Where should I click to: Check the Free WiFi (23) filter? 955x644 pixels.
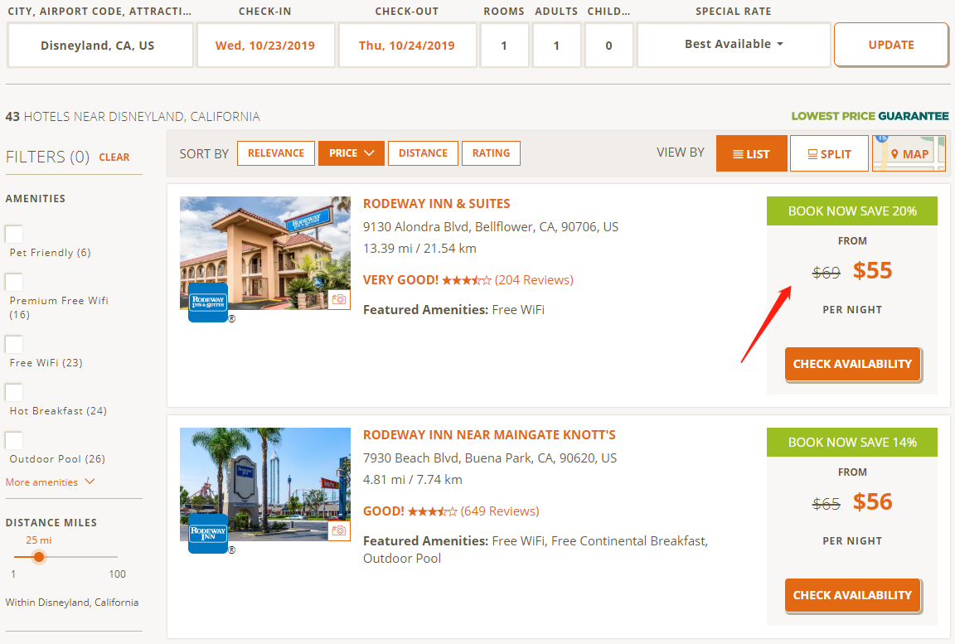[x=14, y=345]
